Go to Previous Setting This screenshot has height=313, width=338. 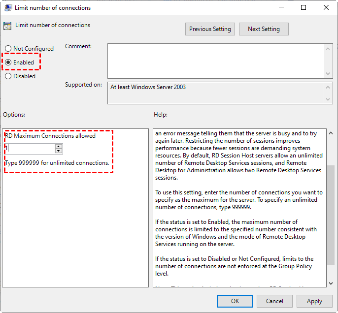210,29
